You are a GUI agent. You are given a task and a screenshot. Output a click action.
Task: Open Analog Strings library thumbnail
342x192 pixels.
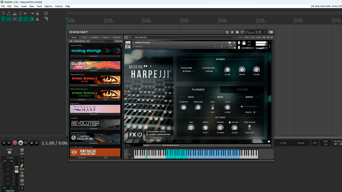[95, 51]
